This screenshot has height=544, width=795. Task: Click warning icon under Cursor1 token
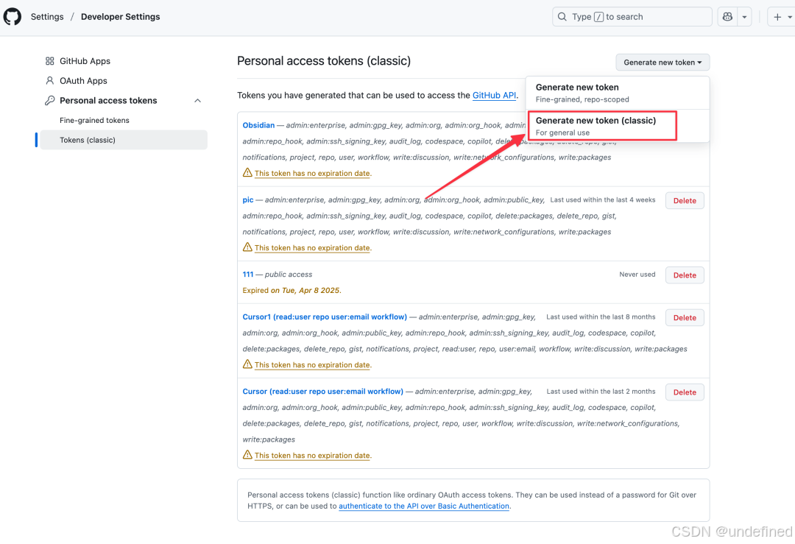[247, 364]
